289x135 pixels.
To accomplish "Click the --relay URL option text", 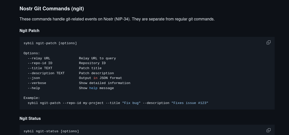I will pyautogui.click(x=39, y=58).
